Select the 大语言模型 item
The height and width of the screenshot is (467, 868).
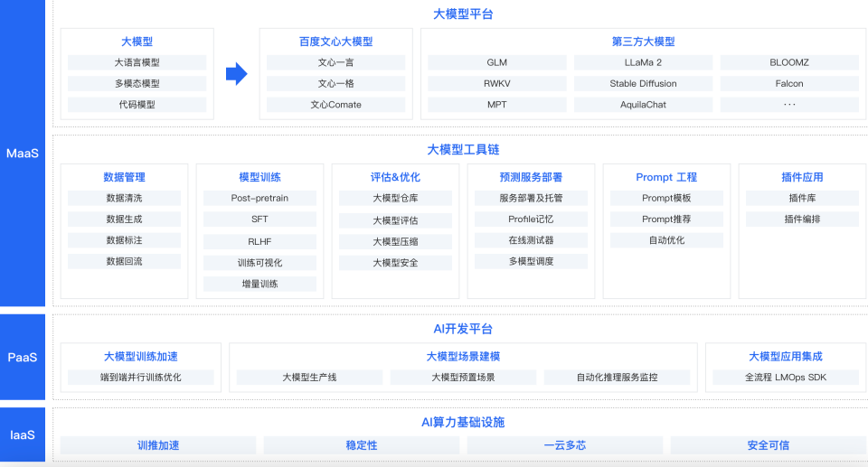pos(137,62)
